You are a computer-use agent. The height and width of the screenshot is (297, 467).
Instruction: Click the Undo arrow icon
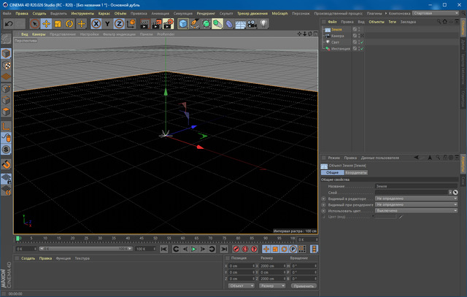(x=9, y=24)
